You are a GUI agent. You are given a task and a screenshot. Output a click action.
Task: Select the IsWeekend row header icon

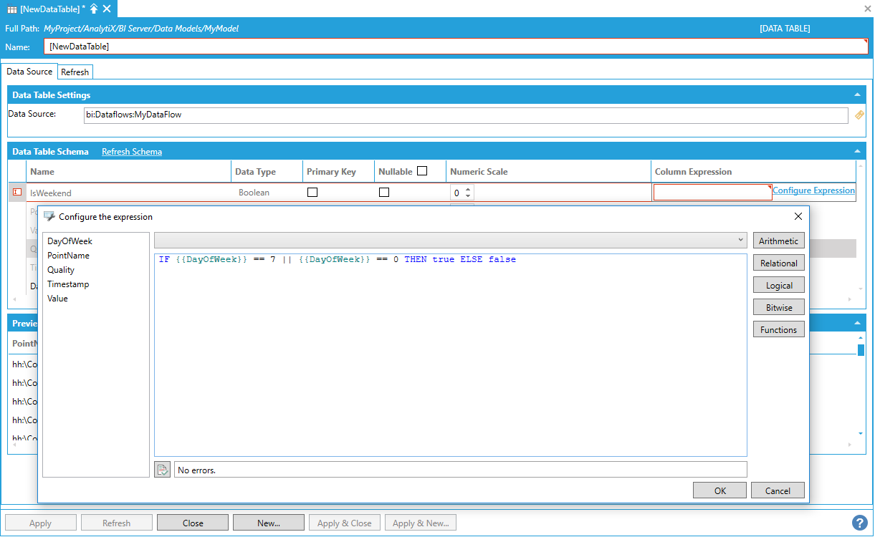tap(17, 192)
